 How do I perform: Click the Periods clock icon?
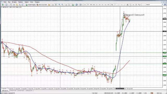(76, 5)
